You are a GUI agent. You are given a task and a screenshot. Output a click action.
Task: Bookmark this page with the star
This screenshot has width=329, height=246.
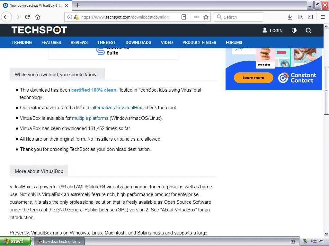206,17
